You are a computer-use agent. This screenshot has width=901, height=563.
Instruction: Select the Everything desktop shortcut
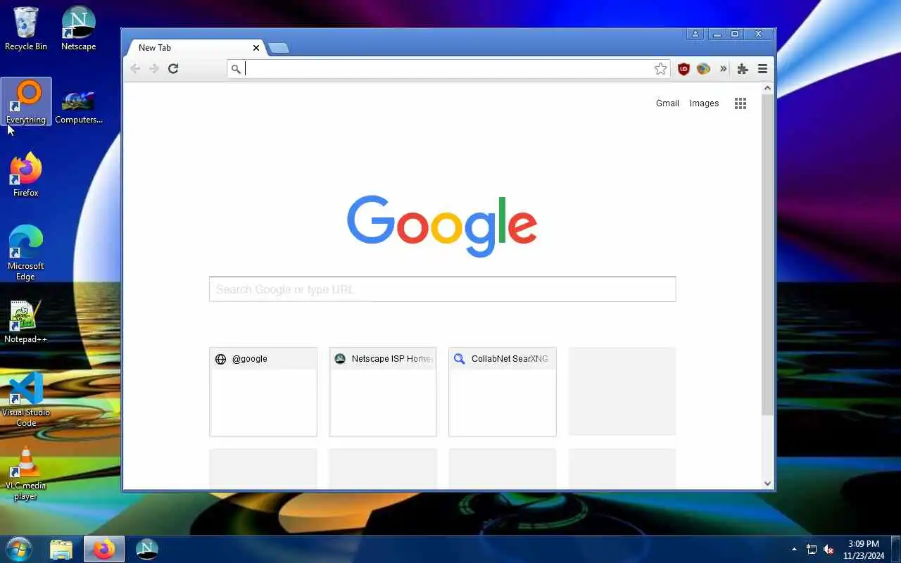pos(26,102)
